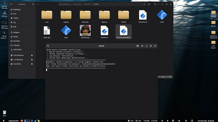The image size is (218, 122).
Task: Select the SELDA.png image thumbnail
Action: tap(85, 30)
